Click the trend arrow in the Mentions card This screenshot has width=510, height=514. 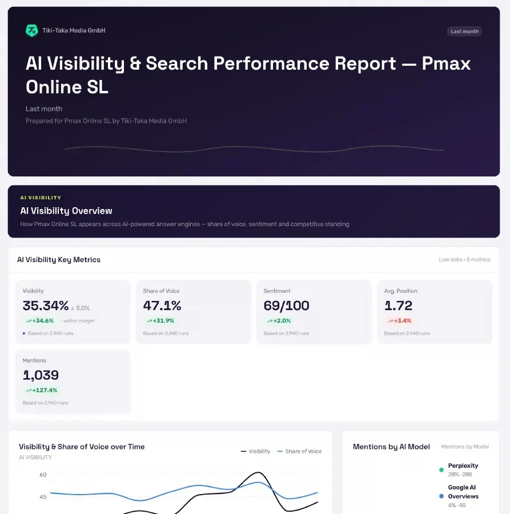pos(29,391)
